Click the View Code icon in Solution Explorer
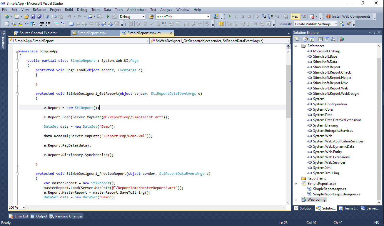 (x=320, y=39)
